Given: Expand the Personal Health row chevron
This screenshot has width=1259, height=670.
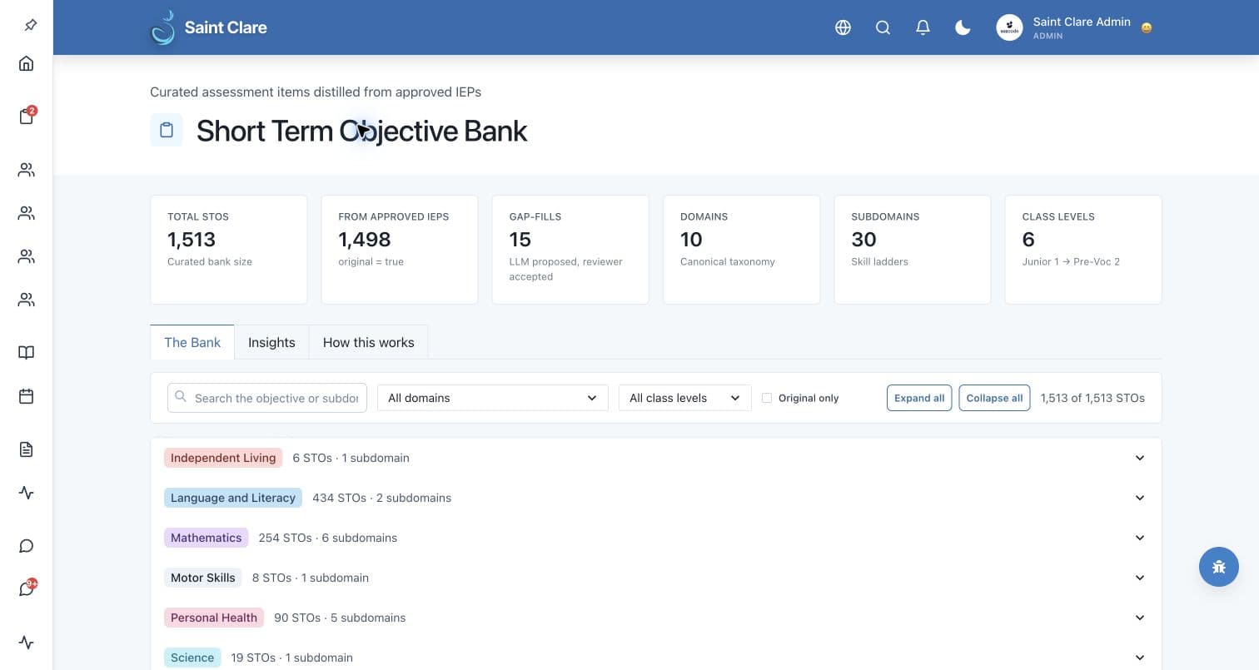Looking at the screenshot, I should click(1140, 618).
